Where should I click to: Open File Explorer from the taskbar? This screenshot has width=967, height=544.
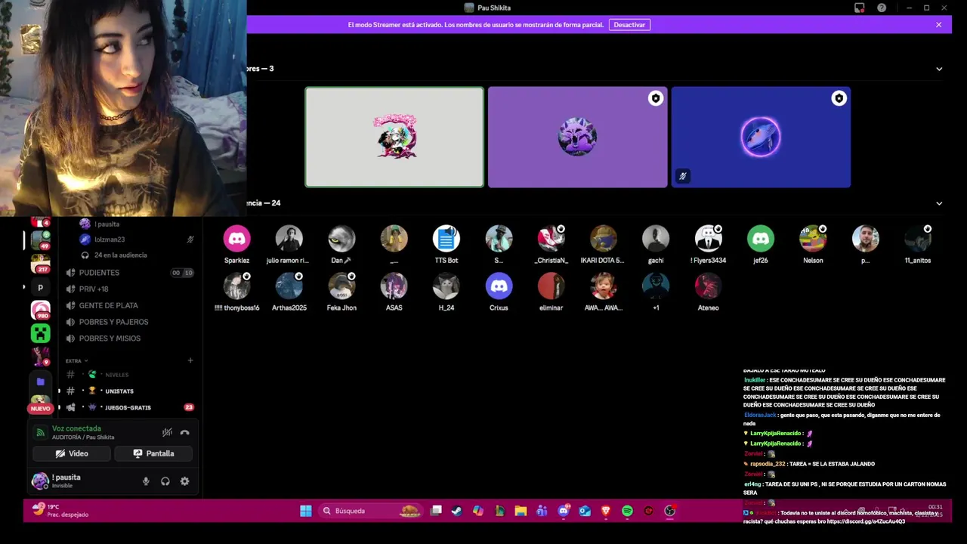coord(521,511)
